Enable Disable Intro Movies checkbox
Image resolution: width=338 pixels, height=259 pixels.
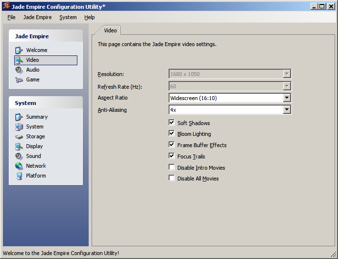pos(171,167)
